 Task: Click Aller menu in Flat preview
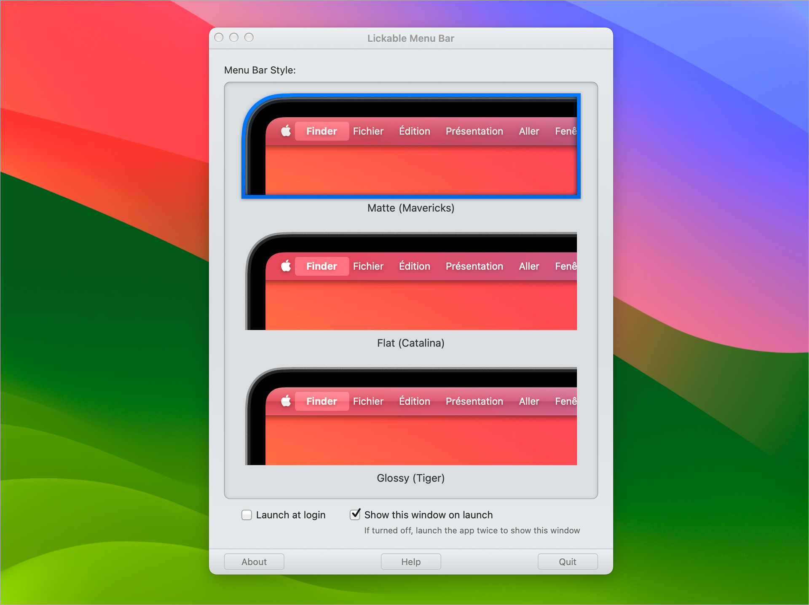(x=529, y=266)
